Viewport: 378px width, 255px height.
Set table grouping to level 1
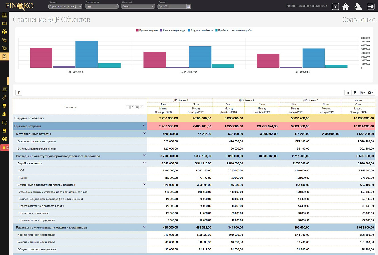coord(128,107)
